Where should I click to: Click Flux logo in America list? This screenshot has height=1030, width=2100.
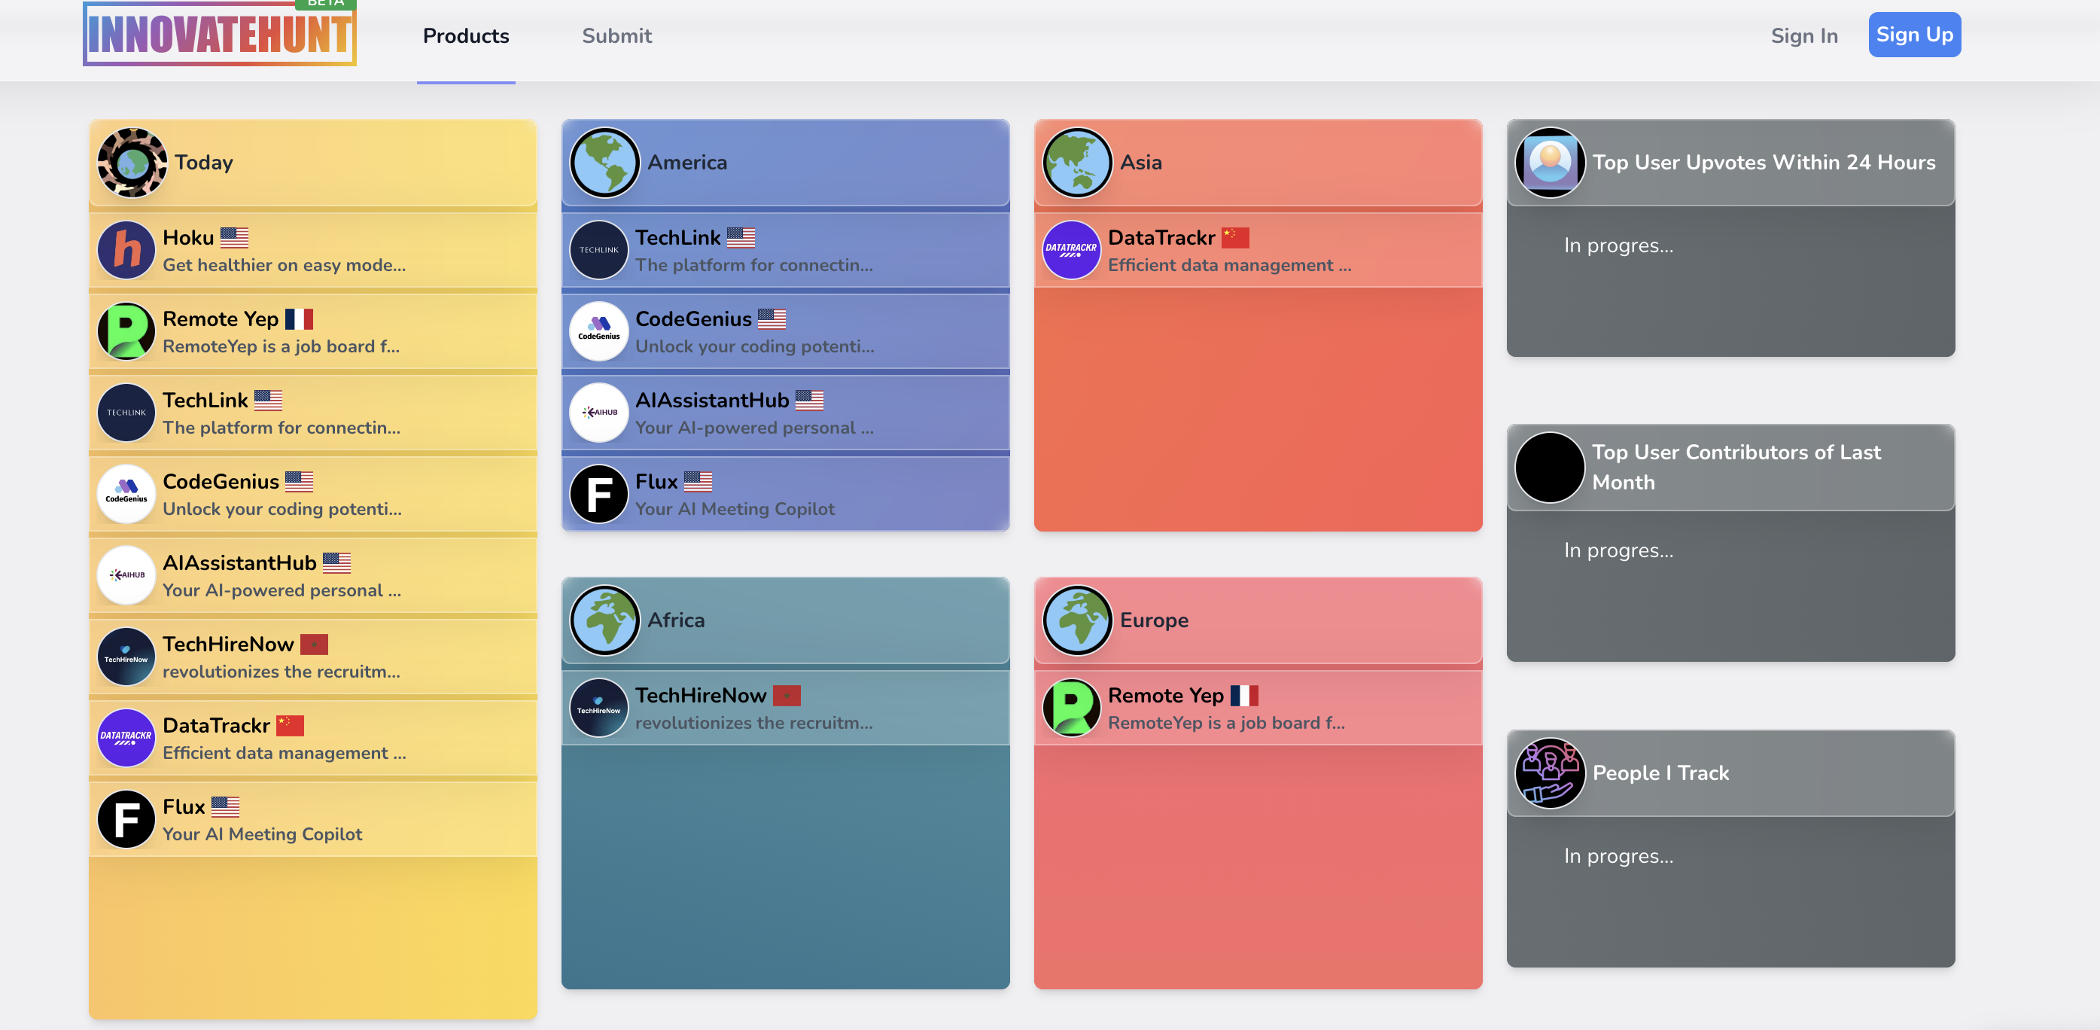(599, 494)
